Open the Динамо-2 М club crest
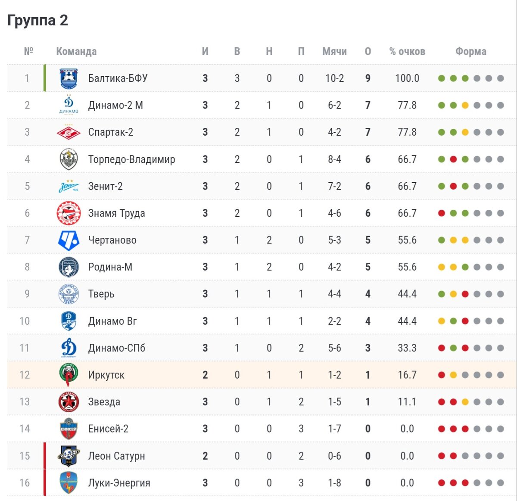The width and height of the screenshot is (517, 501). click(69, 105)
